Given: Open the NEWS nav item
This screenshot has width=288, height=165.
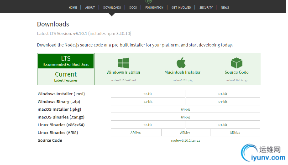Looking at the screenshot, I should point(225,7).
